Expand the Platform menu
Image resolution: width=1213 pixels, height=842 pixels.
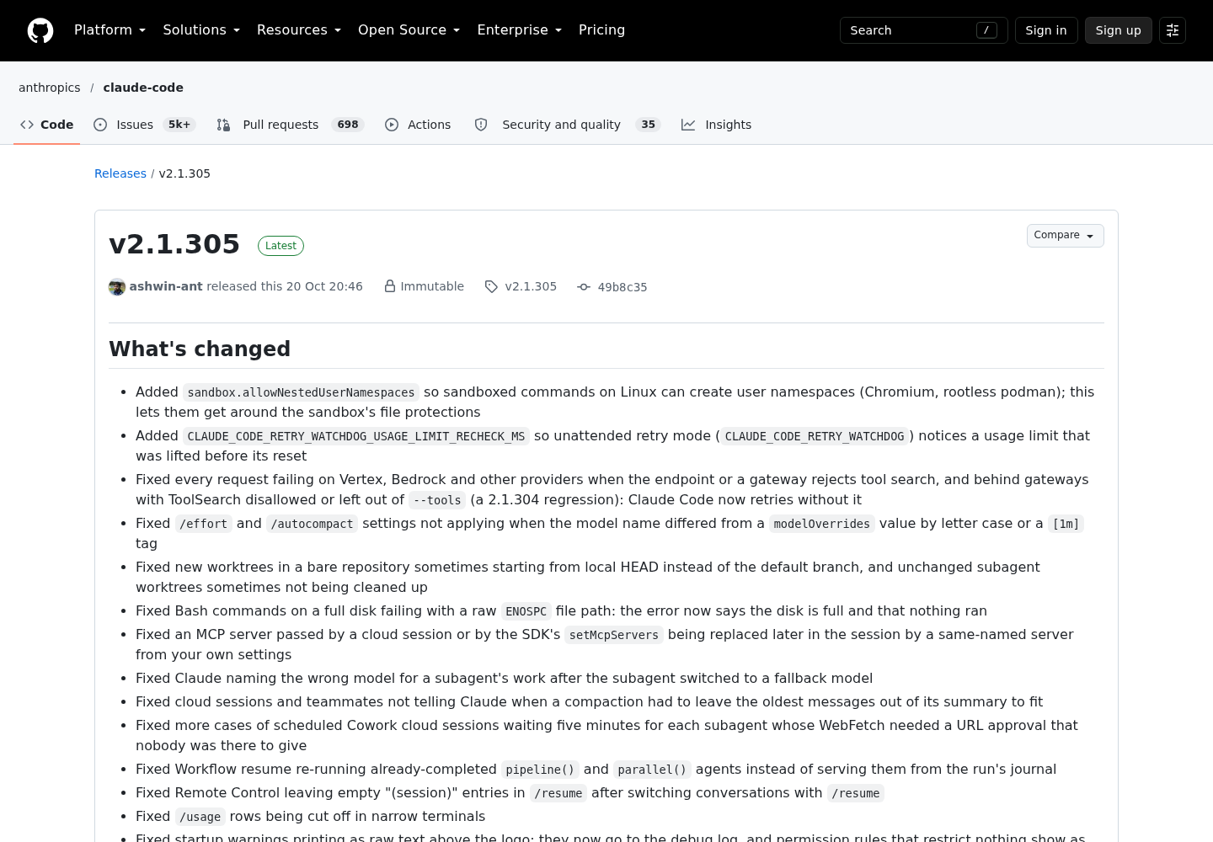pyautogui.click(x=110, y=30)
